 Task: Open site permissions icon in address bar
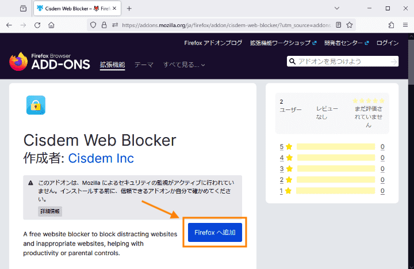(x=115, y=25)
